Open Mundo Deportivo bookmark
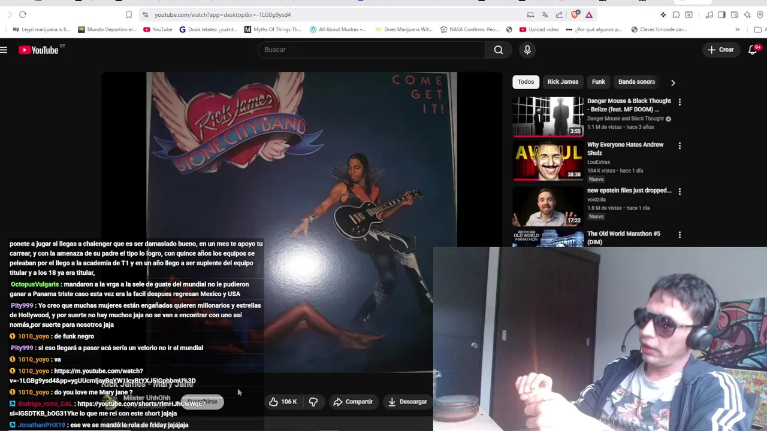This screenshot has width=767, height=431. [x=107, y=29]
